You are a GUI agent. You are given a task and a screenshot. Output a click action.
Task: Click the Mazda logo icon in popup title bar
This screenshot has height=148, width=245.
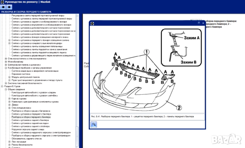tap(92, 23)
